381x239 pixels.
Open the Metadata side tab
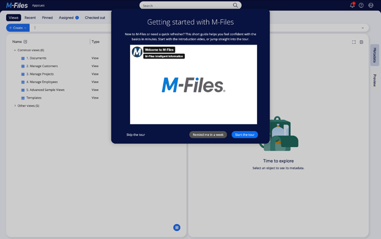click(374, 55)
